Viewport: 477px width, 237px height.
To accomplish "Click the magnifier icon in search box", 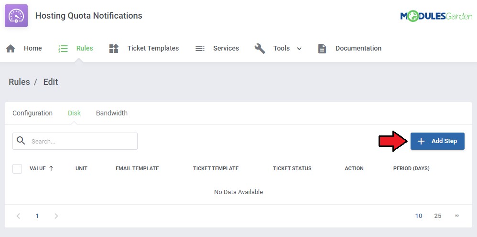I will tap(21, 141).
